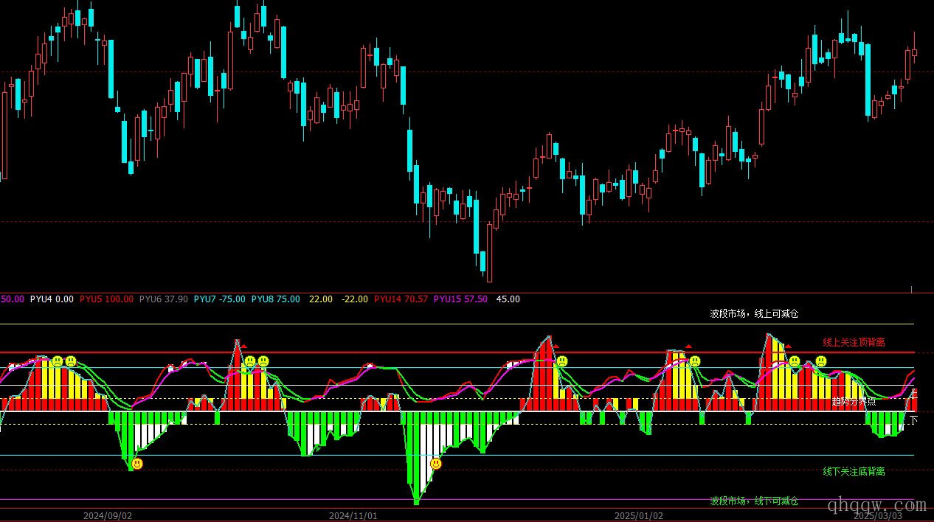Click the 2025/01/02 date on the time axis
This screenshot has width=934, height=522.
[639, 516]
